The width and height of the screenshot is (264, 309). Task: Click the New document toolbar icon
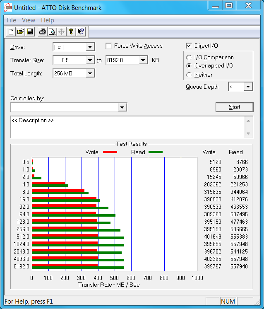pyautogui.click(x=11, y=31)
